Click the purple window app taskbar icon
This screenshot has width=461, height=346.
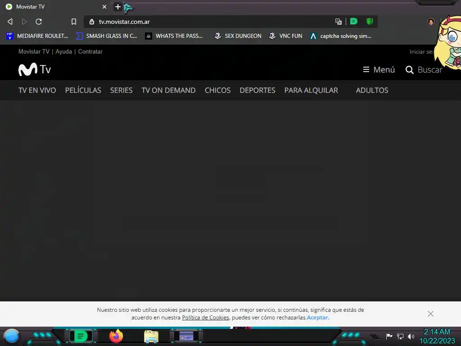[186, 336]
